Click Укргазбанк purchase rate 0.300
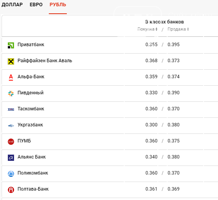 tap(152, 125)
